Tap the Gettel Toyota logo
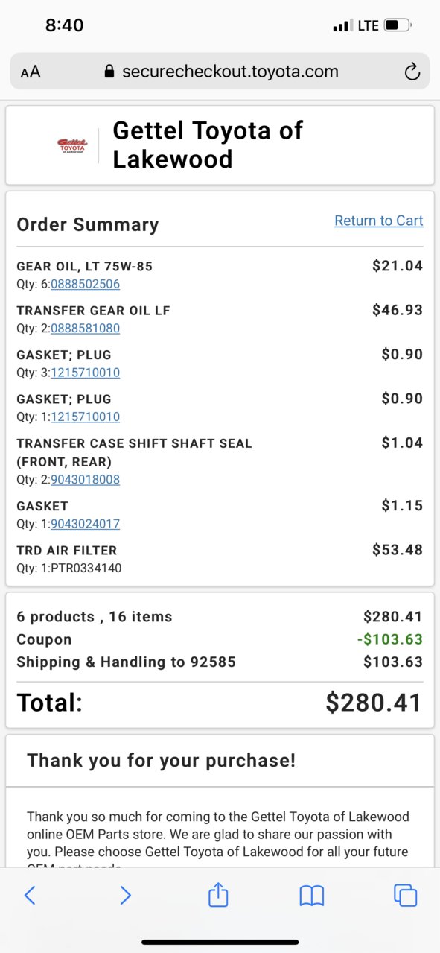Viewport: 440px width, 953px height. point(71,145)
